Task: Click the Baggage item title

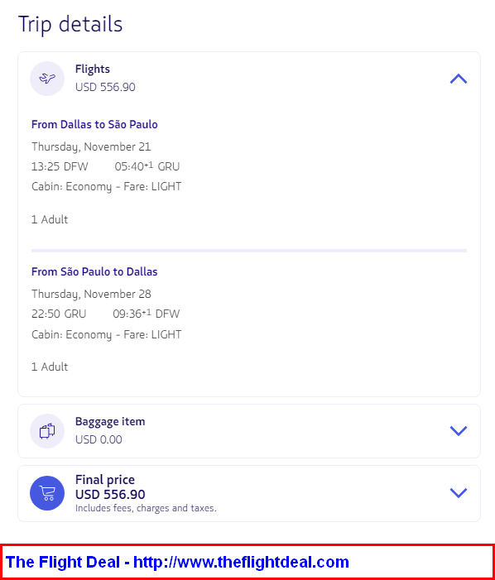Action: [x=110, y=421]
